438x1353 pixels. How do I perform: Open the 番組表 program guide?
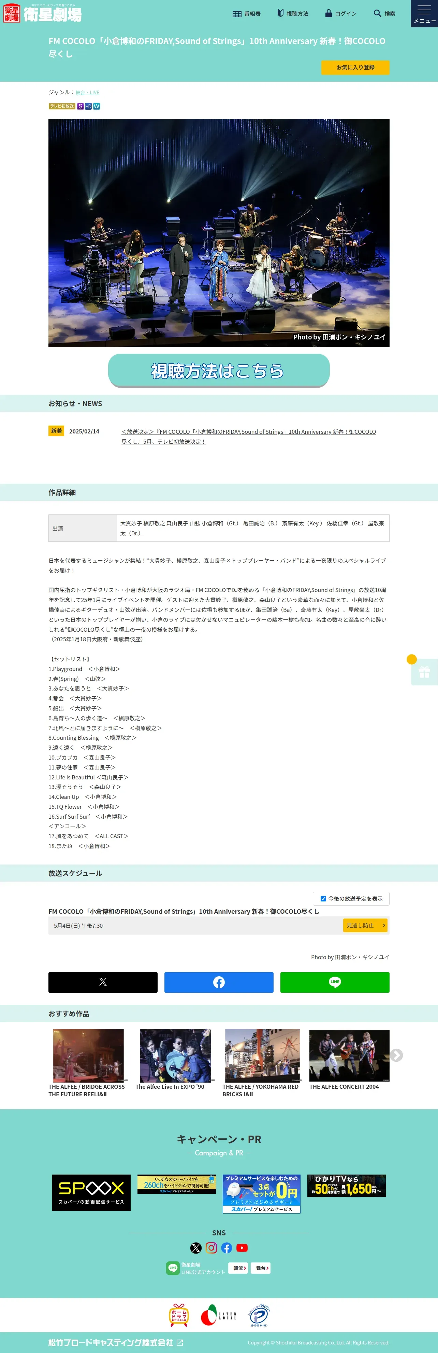[x=247, y=14]
